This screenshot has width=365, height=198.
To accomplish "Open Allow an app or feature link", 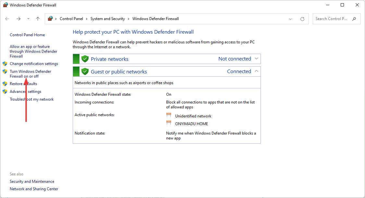I will (33, 51).
